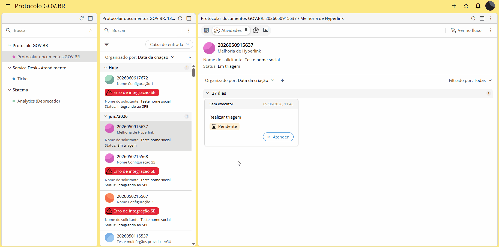Screen dimensions: 499x247
Task: Select the Atividades tab
Action: click(228, 30)
